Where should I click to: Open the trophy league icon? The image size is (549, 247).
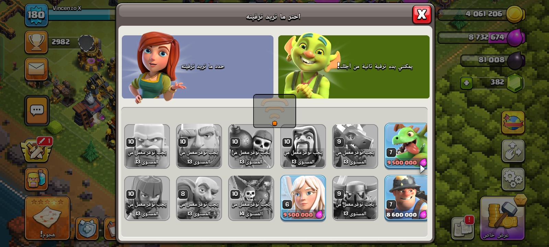[x=36, y=42]
